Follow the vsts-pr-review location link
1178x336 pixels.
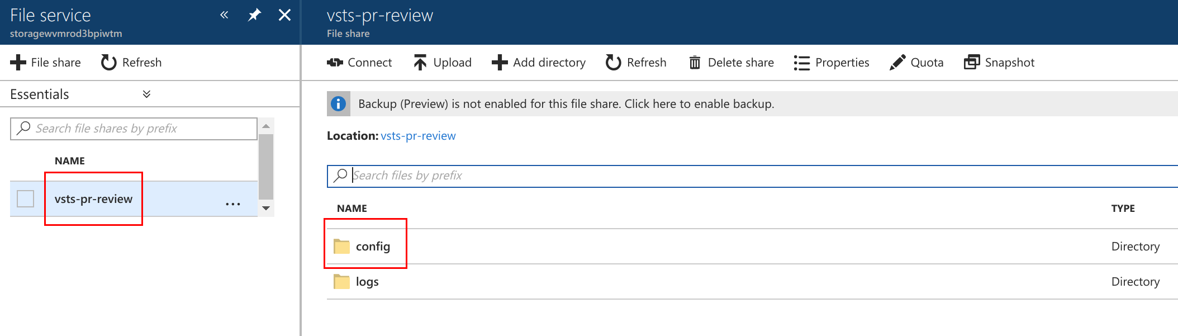click(x=418, y=136)
